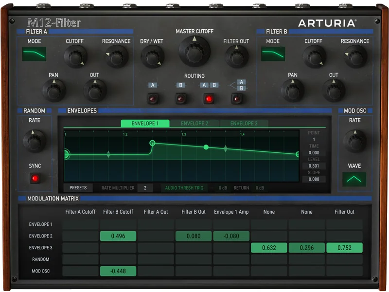Click Slope value 0.088
This screenshot has width=389, height=292.
(314, 179)
